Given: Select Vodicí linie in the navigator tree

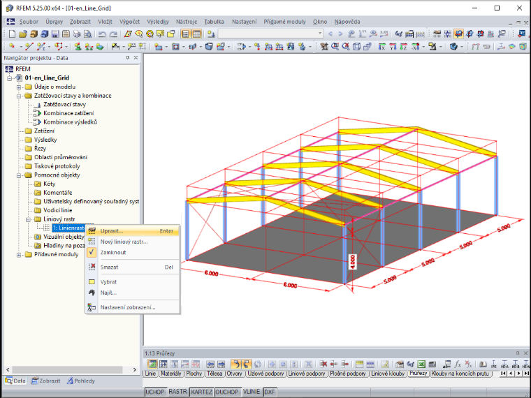Looking at the screenshot, I should [x=57, y=210].
